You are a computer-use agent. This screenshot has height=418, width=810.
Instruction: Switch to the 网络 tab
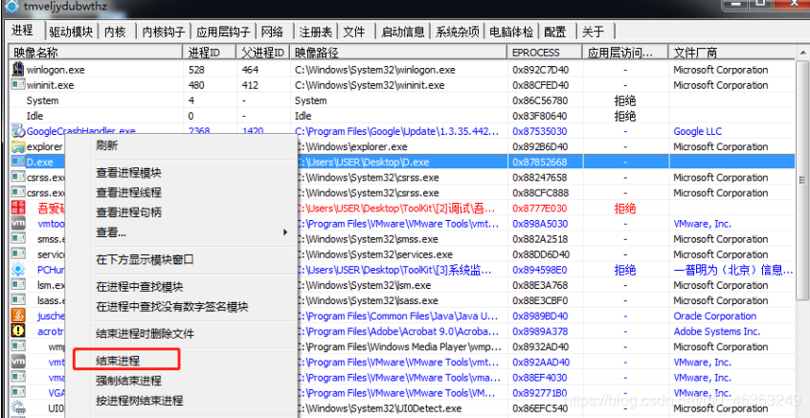click(x=272, y=32)
